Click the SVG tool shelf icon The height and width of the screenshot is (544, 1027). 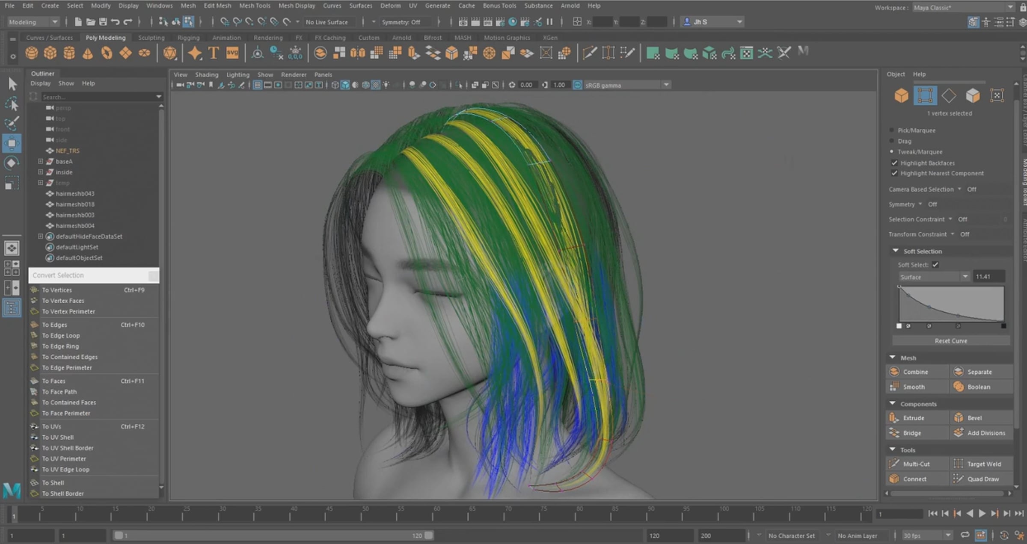(232, 53)
